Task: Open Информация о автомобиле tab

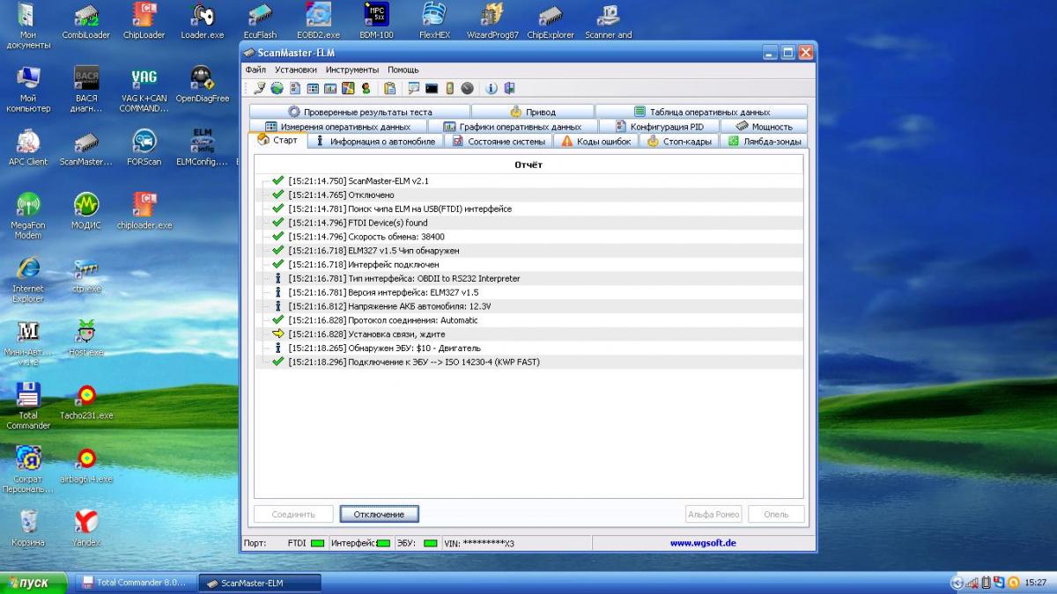Action: 375,141
